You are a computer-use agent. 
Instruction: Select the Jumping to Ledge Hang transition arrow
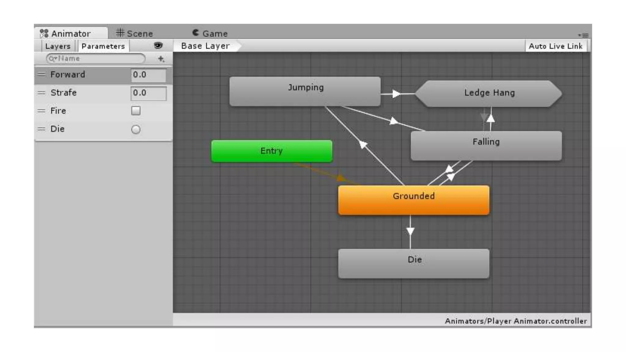pyautogui.click(x=396, y=94)
